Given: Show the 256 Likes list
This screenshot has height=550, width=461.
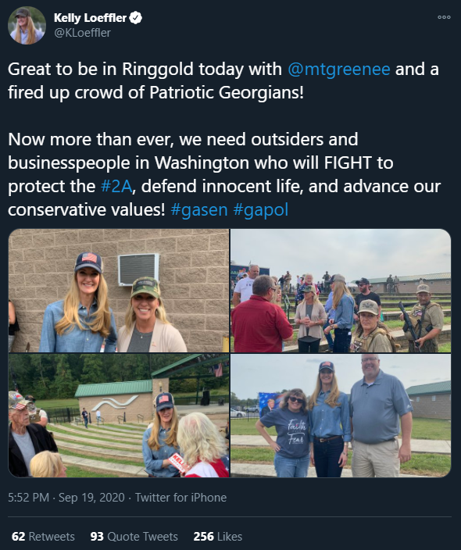Looking at the screenshot, I should [x=218, y=536].
